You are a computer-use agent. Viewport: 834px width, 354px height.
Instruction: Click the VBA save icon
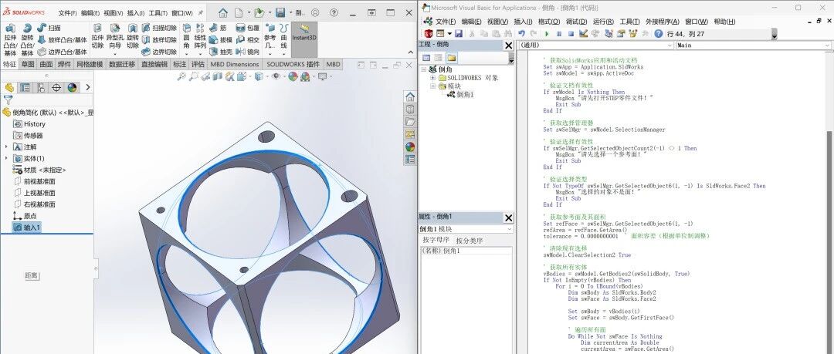tap(458, 33)
